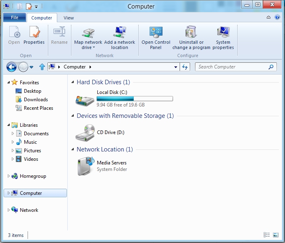This screenshot has width=285, height=243.
Task: Go up one level with Up arrow
Action: click(x=42, y=67)
